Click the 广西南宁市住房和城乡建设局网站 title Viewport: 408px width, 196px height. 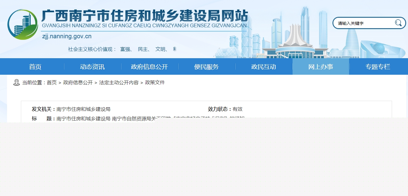(145, 15)
